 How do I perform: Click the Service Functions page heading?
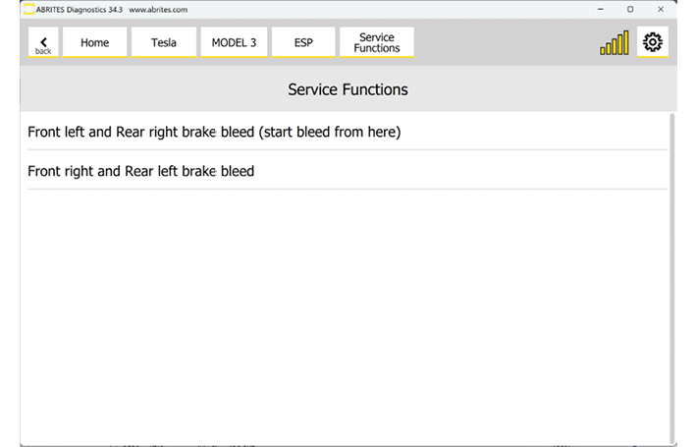pyautogui.click(x=348, y=89)
